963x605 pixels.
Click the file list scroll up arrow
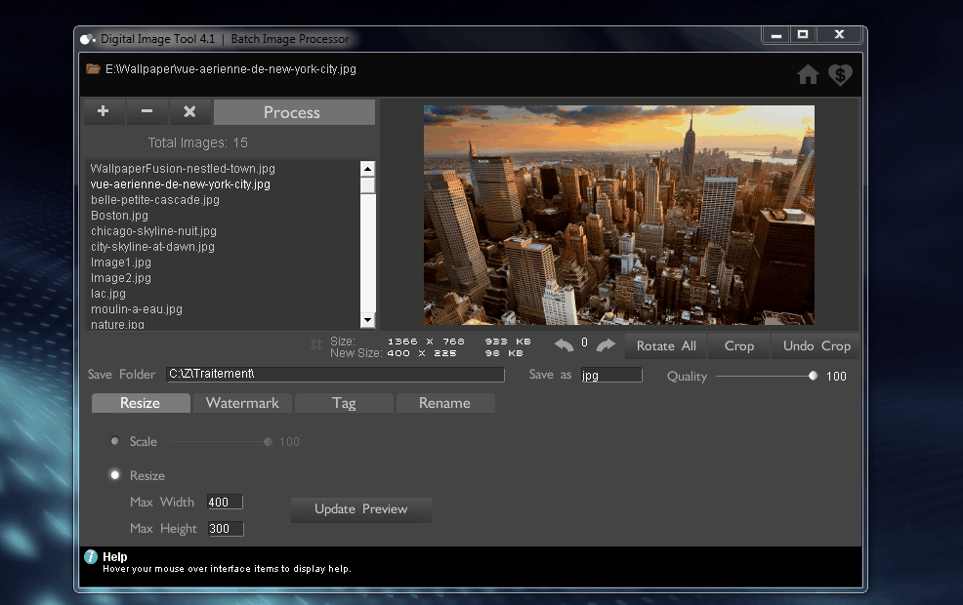click(367, 169)
